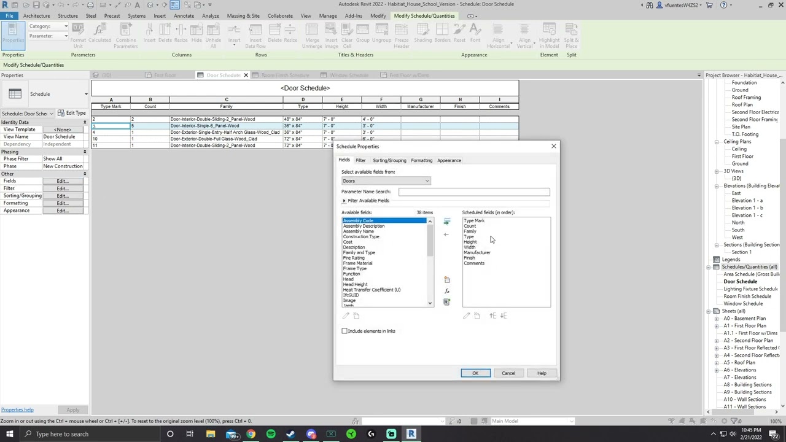Collapse Ceiling Plans in Project Browser
This screenshot has height=442, width=786.
point(717,142)
